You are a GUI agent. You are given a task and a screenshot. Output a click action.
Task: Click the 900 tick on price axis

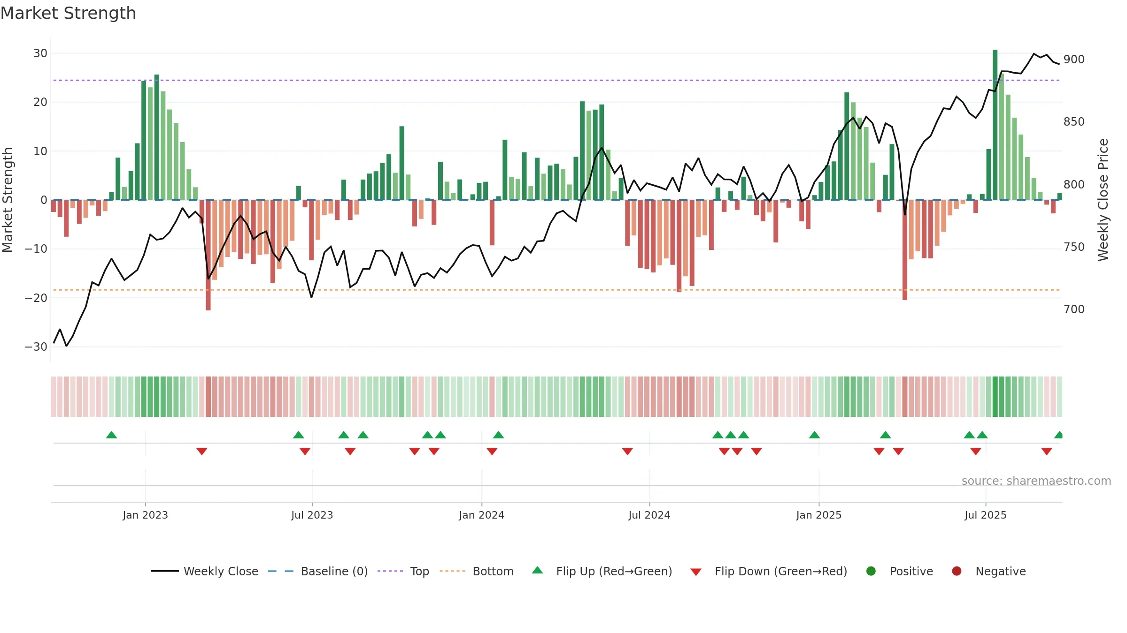pos(1074,60)
